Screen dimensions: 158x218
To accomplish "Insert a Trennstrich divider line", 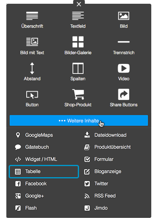I will [x=124, y=47].
